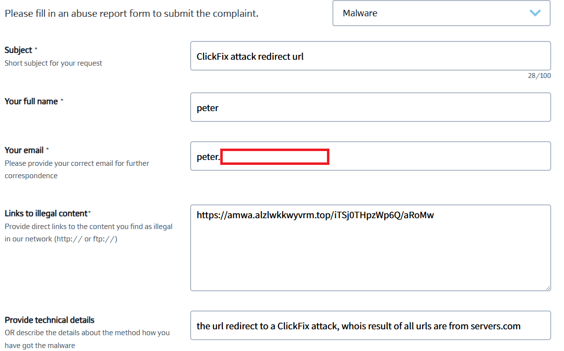Screen dimensions: 564x351
Task: Click the Your full name label
Action: pyautogui.click(x=31, y=101)
